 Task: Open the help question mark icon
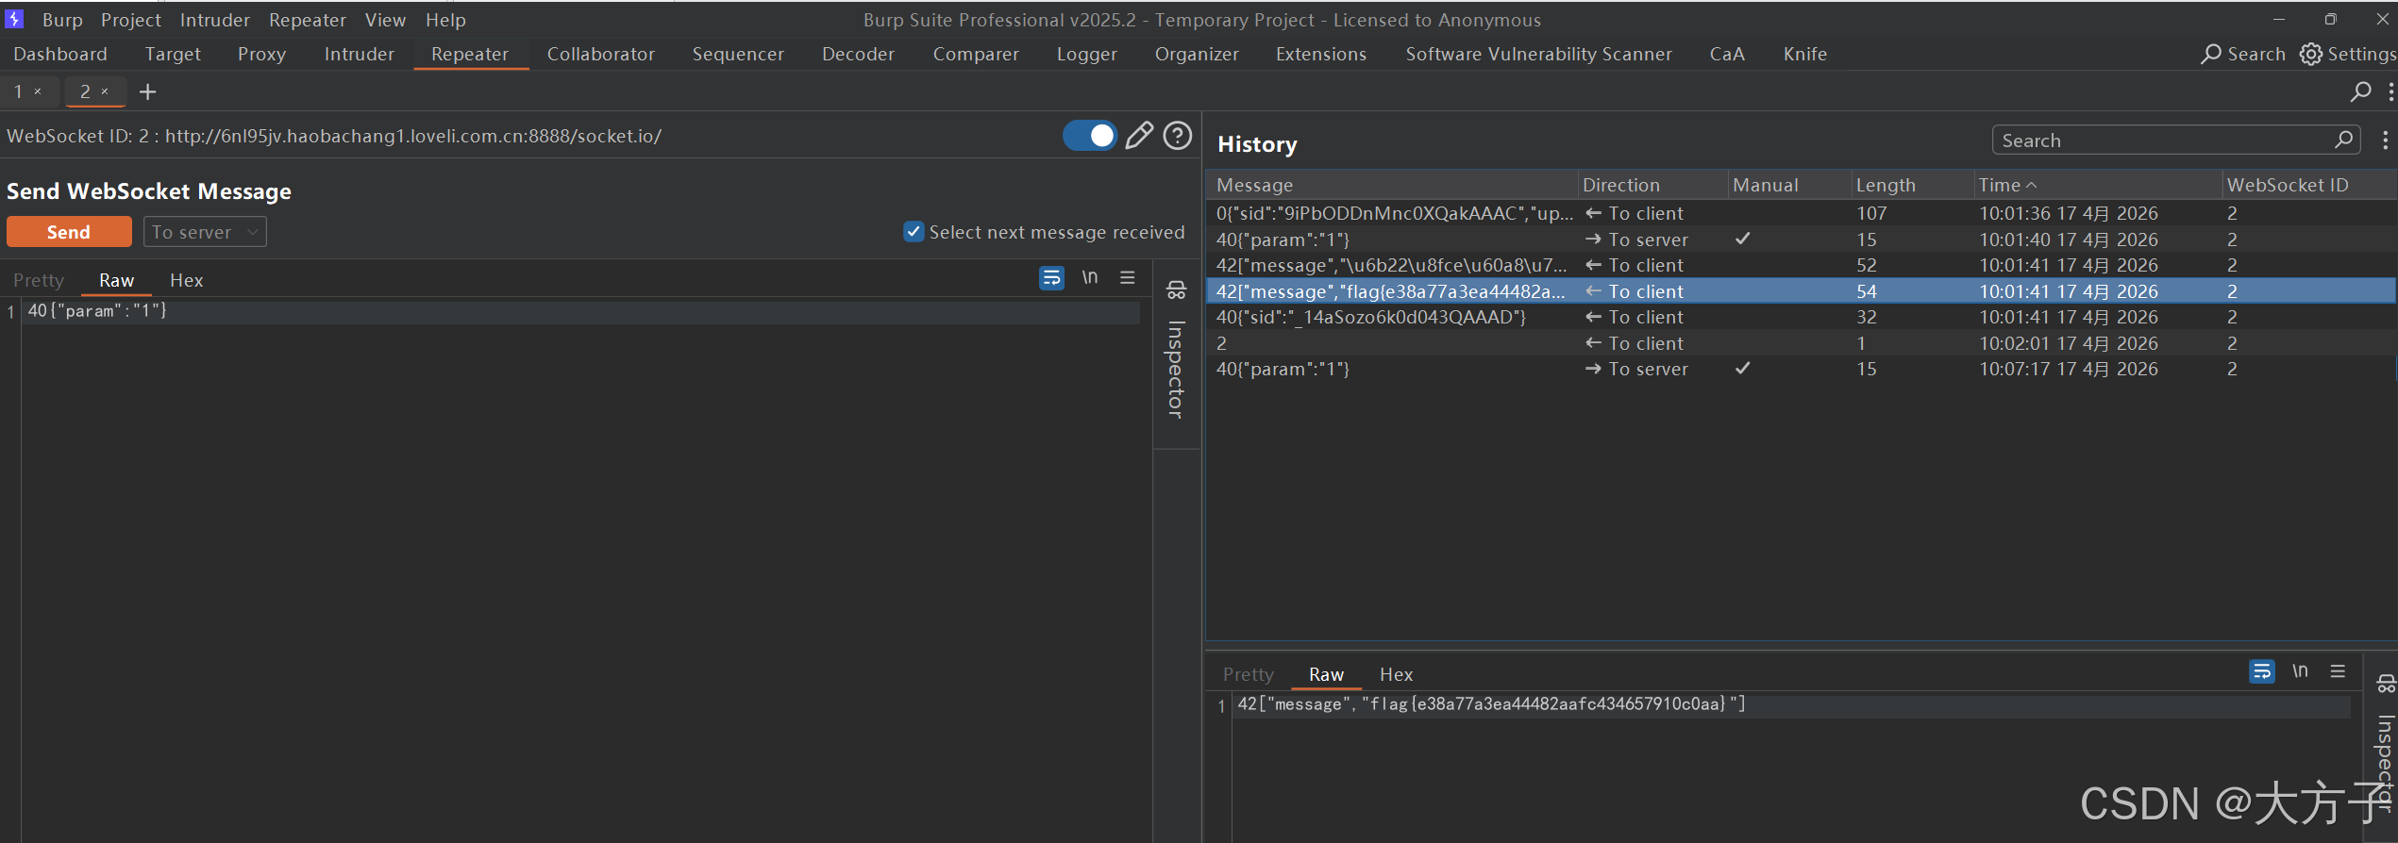pos(1177,136)
